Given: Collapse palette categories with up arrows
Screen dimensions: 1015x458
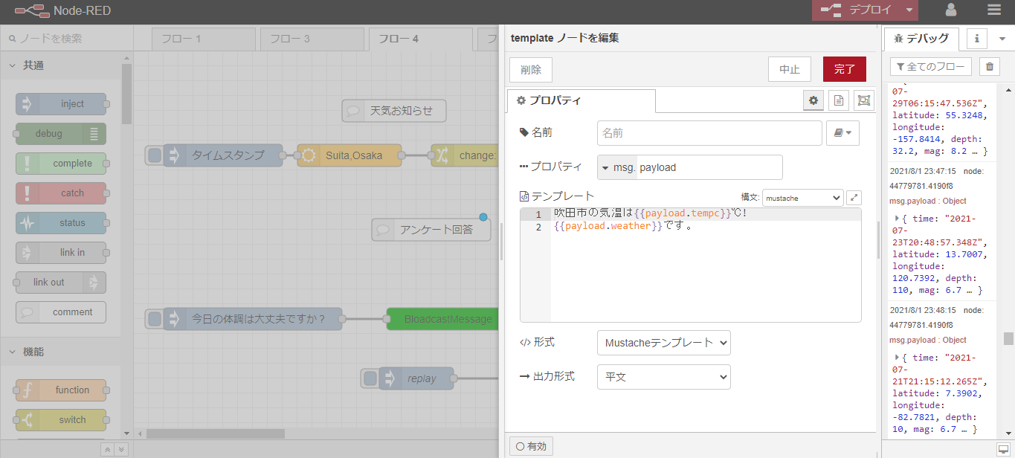Looking at the screenshot, I should tap(107, 449).
